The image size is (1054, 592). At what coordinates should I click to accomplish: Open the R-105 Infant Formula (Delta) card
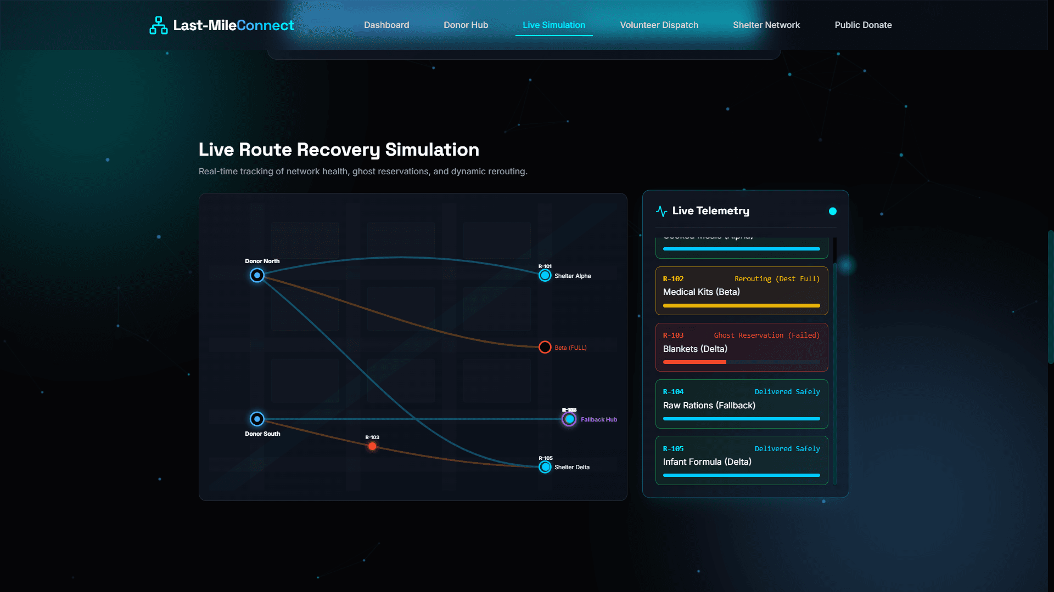742,460
